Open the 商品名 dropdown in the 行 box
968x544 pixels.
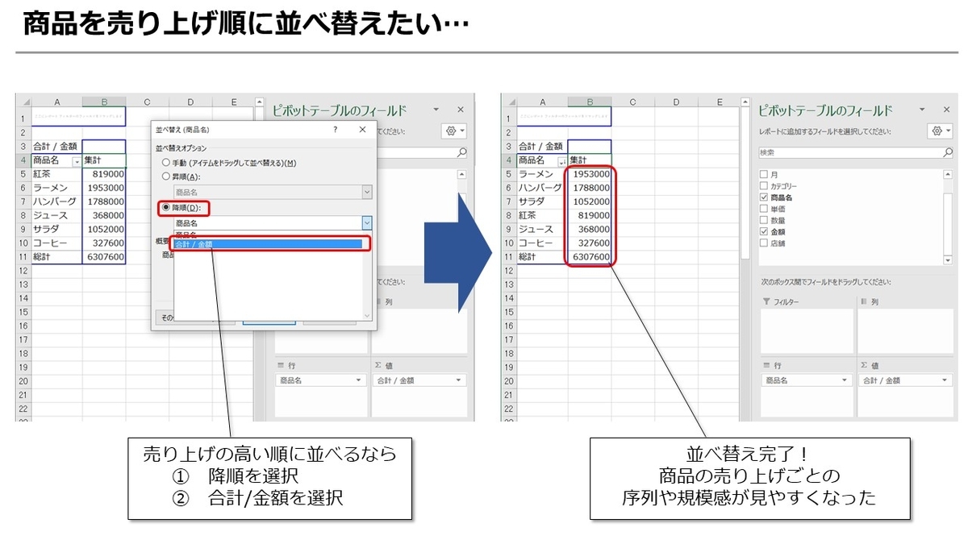coord(844,379)
